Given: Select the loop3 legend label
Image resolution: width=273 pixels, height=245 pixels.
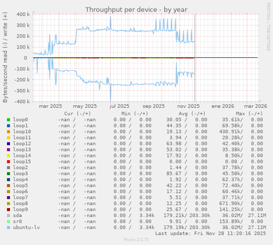Looking at the screenshot, I should [x=20, y=174].
